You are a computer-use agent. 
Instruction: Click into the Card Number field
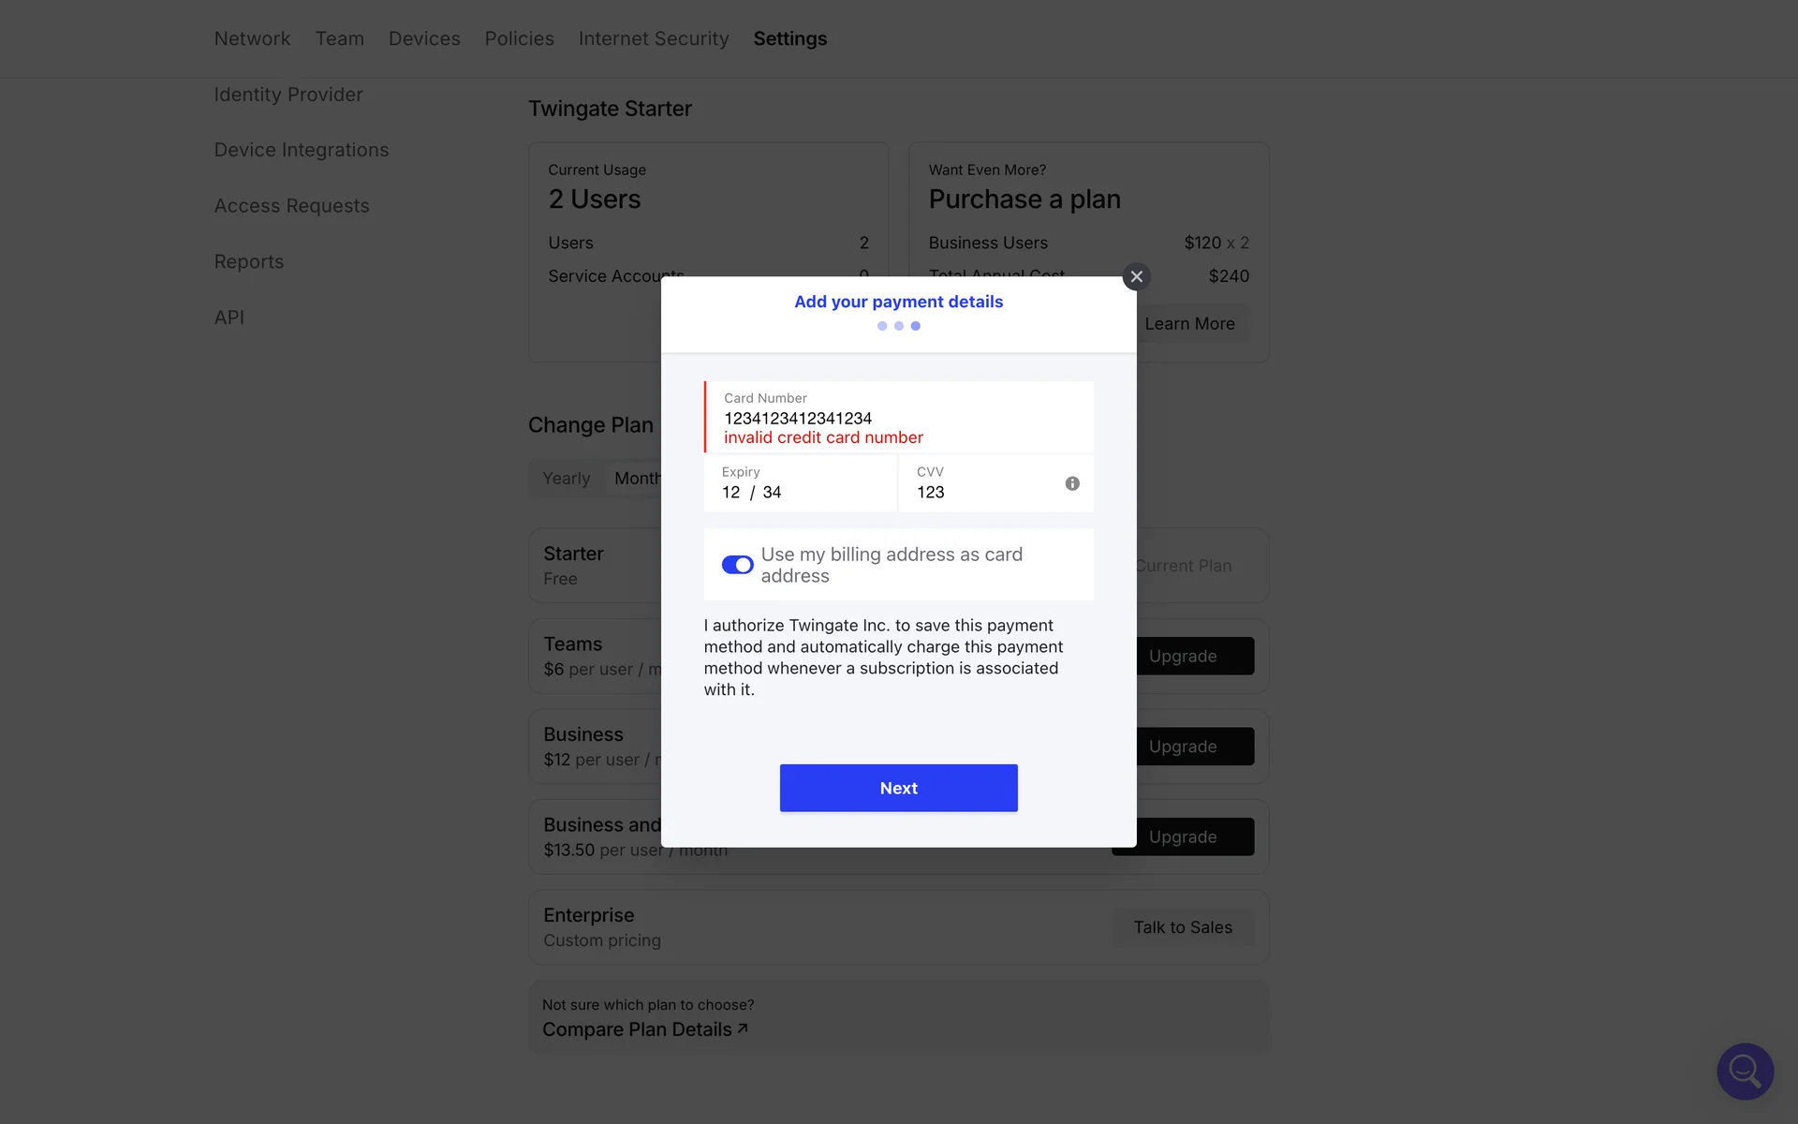tap(899, 418)
